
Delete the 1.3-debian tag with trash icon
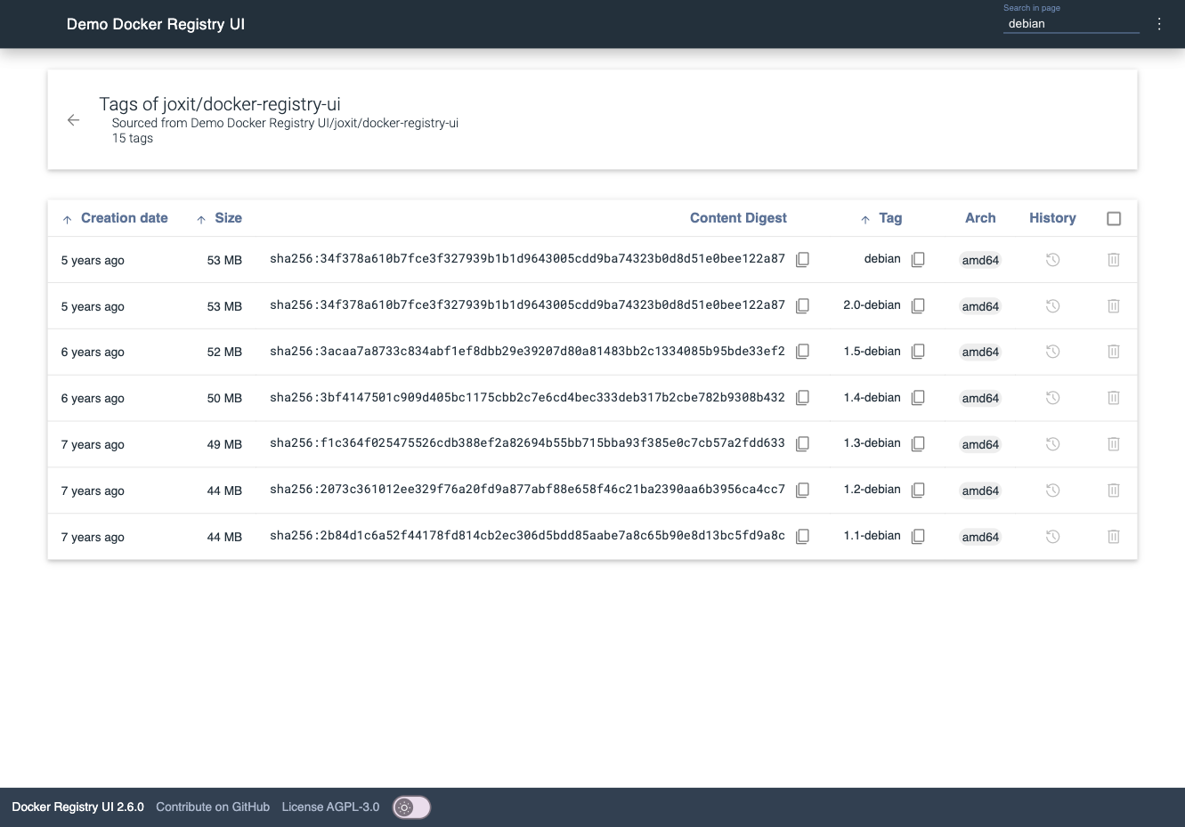1113,443
